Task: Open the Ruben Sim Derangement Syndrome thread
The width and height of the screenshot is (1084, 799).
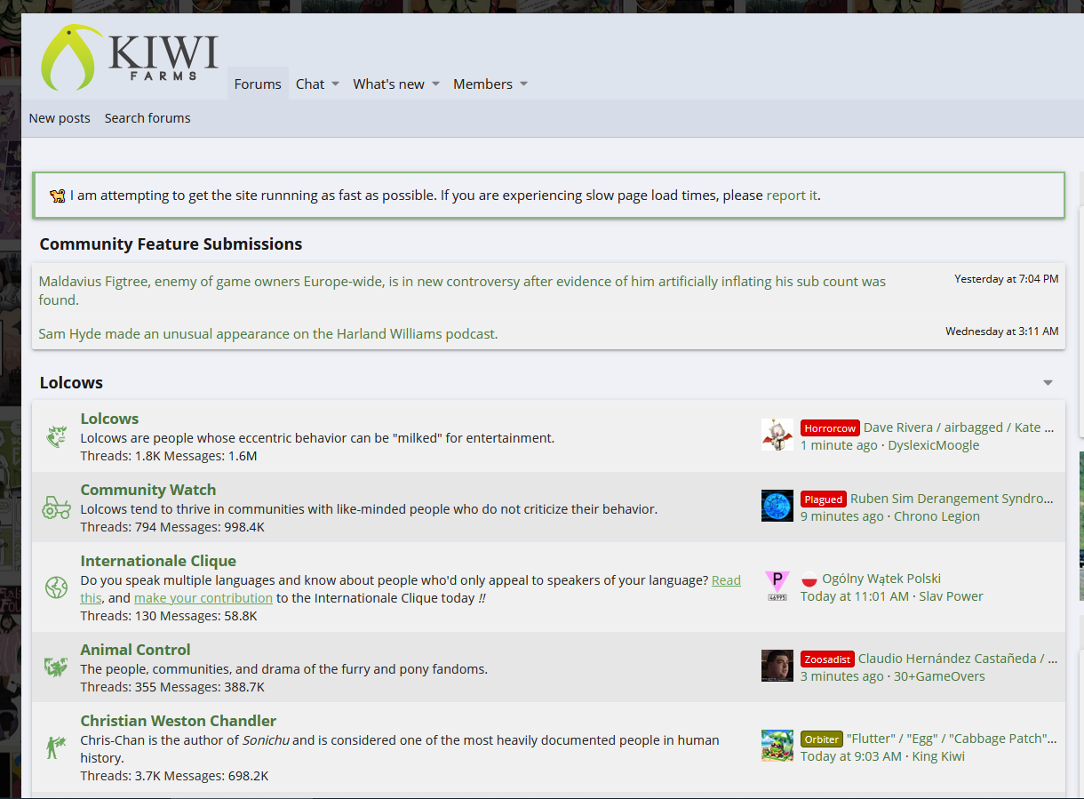Action: tap(952, 499)
